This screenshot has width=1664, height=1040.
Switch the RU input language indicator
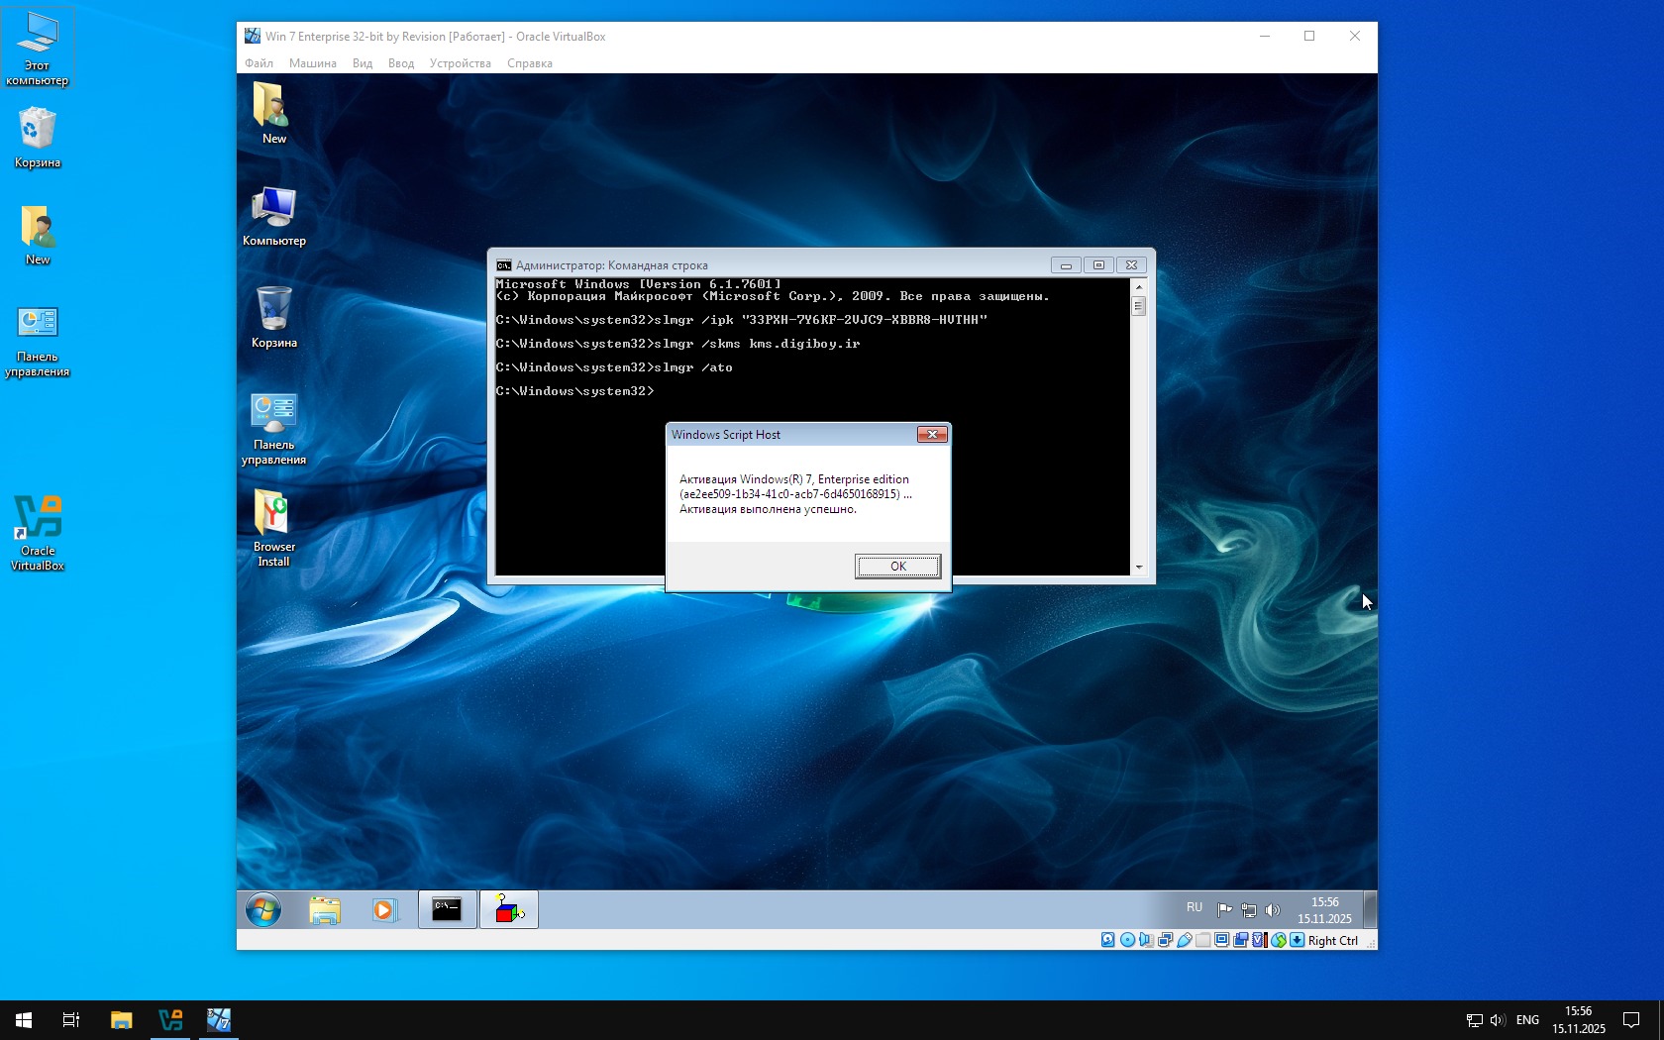[1195, 908]
